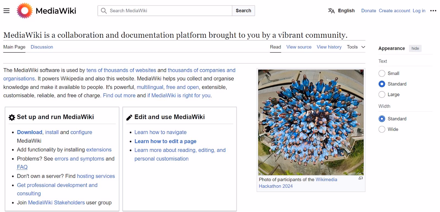440x212 pixels.
Task: Hide the Appearance panel
Action: (415, 48)
